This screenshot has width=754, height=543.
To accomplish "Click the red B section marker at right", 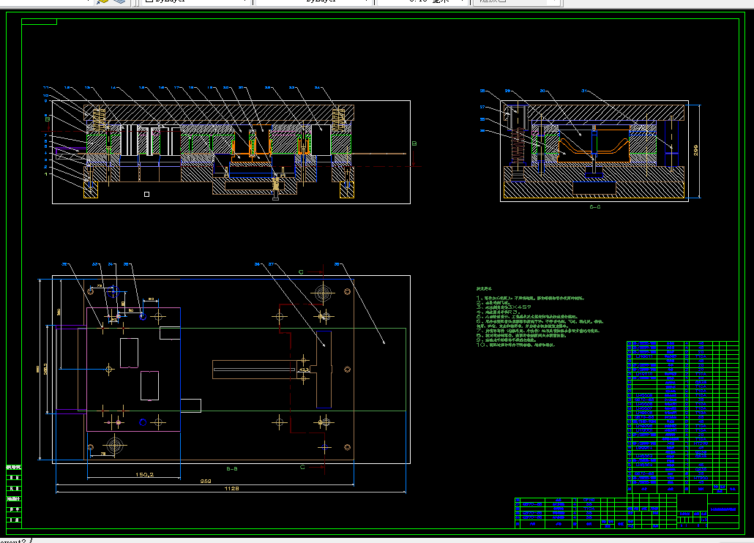I will point(414,143).
